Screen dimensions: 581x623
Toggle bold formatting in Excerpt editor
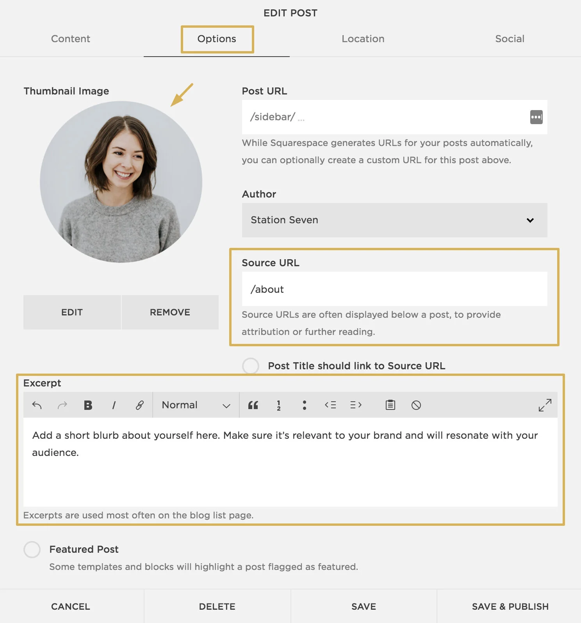[x=88, y=405]
